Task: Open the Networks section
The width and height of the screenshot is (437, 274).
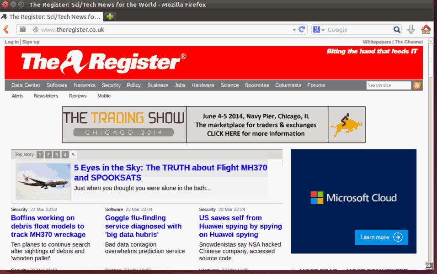Action: click(85, 85)
